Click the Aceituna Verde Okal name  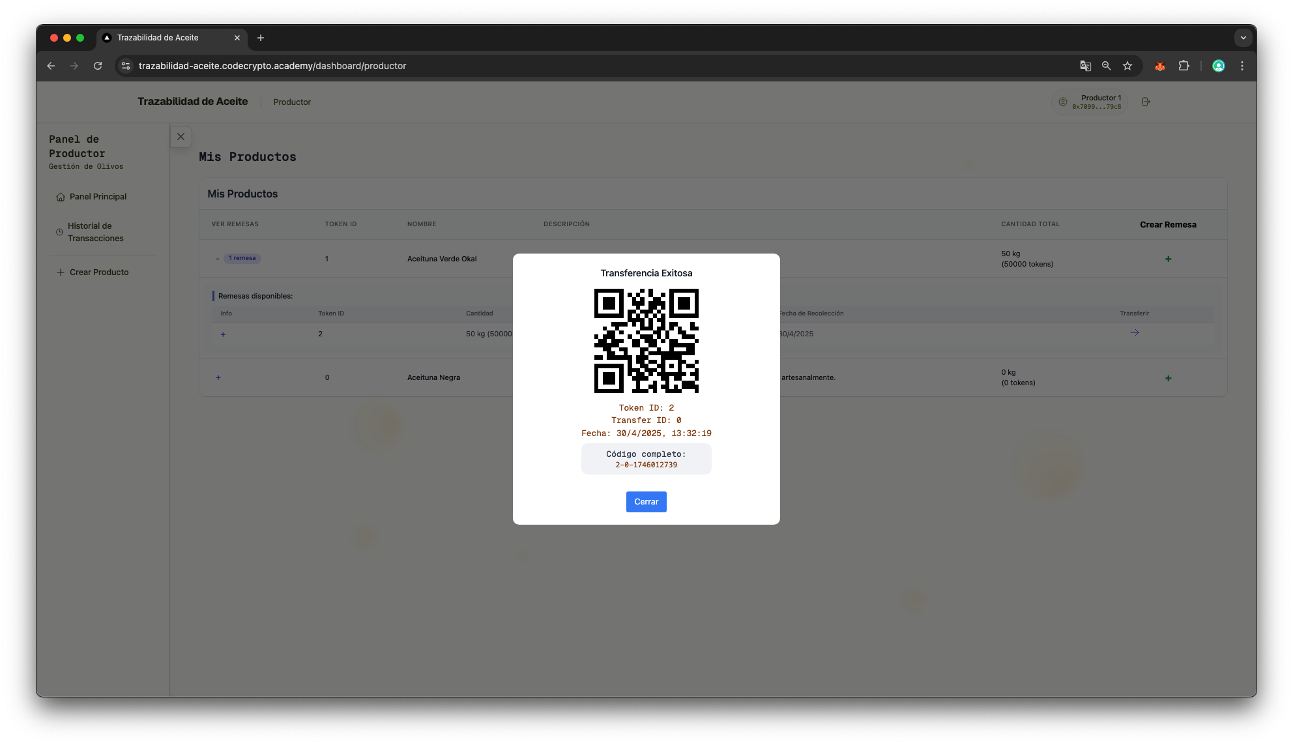point(442,259)
